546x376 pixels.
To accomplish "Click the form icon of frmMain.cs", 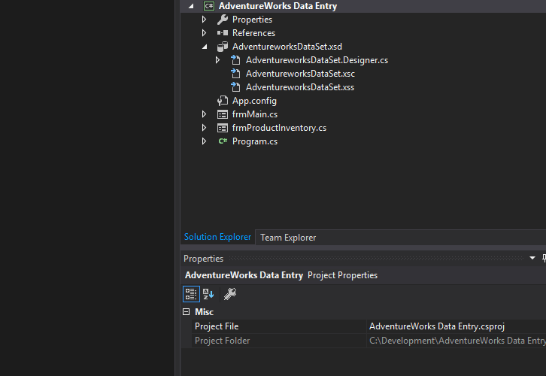I will 223,114.
